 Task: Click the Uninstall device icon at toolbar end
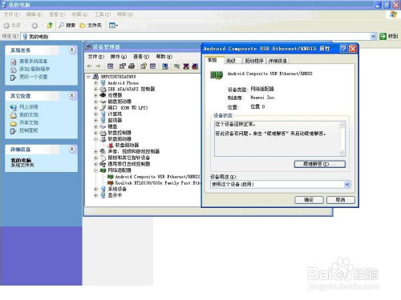tap(196, 66)
